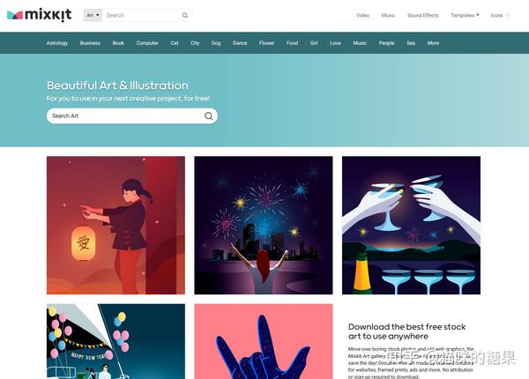
Task: Click the Search Art magnifier icon
Action: click(x=208, y=116)
